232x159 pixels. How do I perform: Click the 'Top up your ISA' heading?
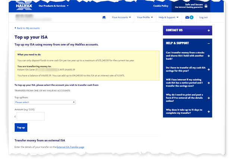click(31, 37)
